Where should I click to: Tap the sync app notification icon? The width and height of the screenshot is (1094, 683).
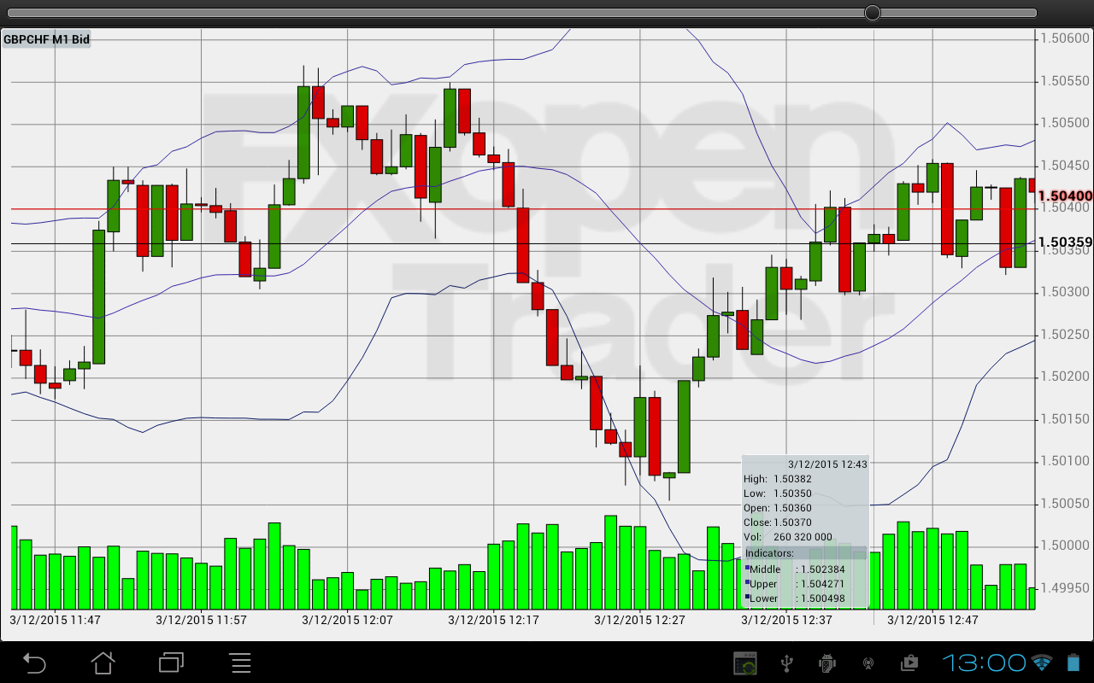tap(745, 663)
